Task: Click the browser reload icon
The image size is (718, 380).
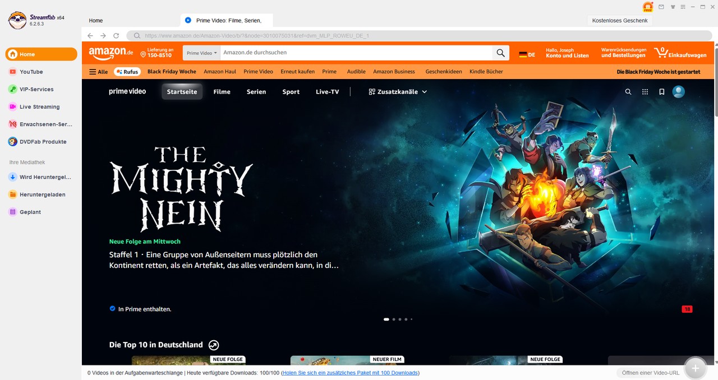Action: pos(116,35)
